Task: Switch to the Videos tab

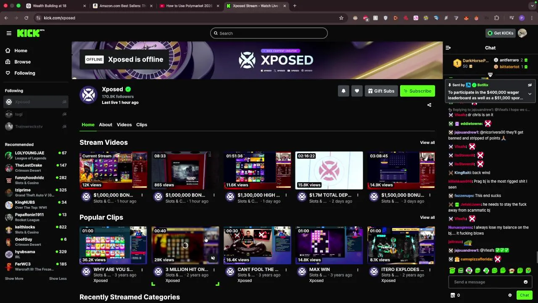Action: coord(124,125)
